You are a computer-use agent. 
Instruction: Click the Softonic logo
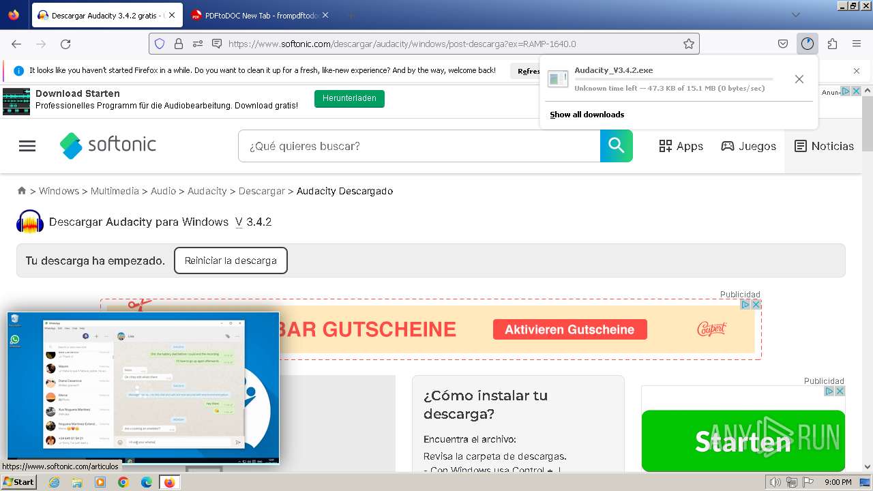click(x=108, y=145)
